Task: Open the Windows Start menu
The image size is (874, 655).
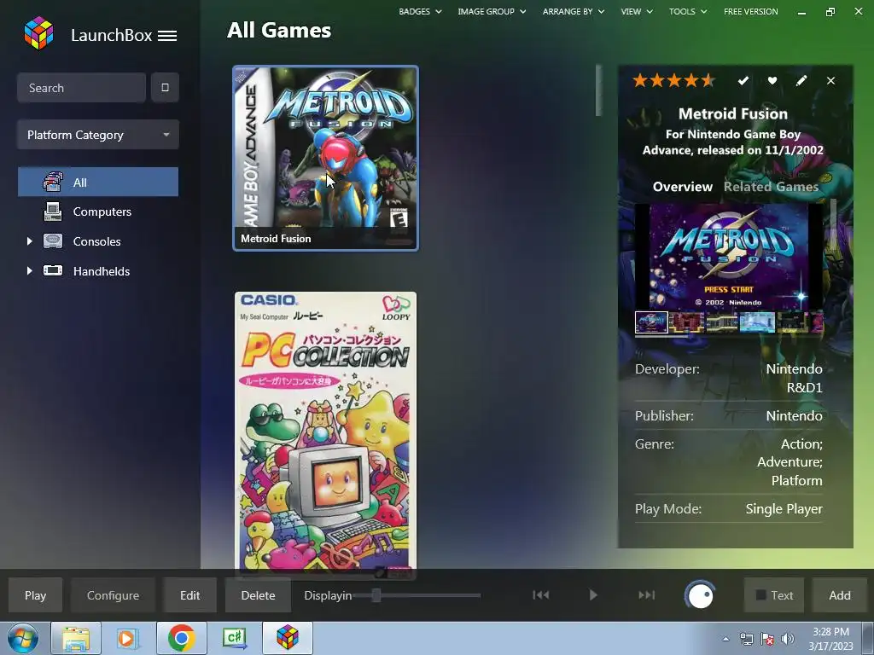Action: (22, 638)
